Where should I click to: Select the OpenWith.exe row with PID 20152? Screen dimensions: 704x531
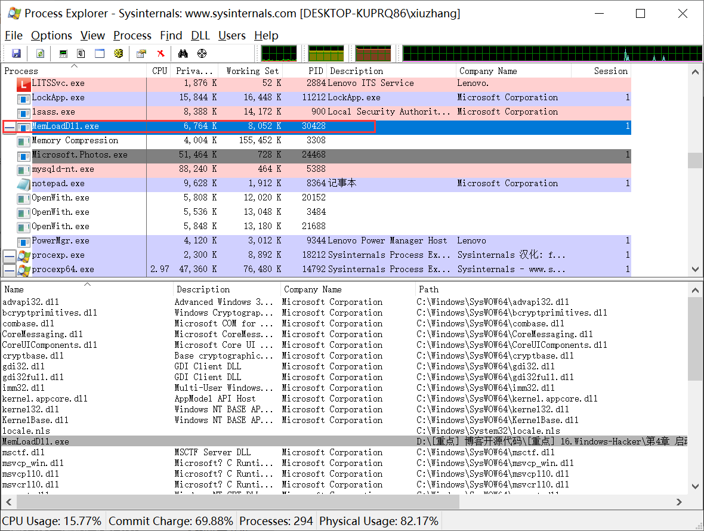pos(317,198)
